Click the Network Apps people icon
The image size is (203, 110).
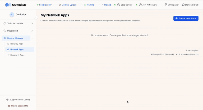click(8, 49)
